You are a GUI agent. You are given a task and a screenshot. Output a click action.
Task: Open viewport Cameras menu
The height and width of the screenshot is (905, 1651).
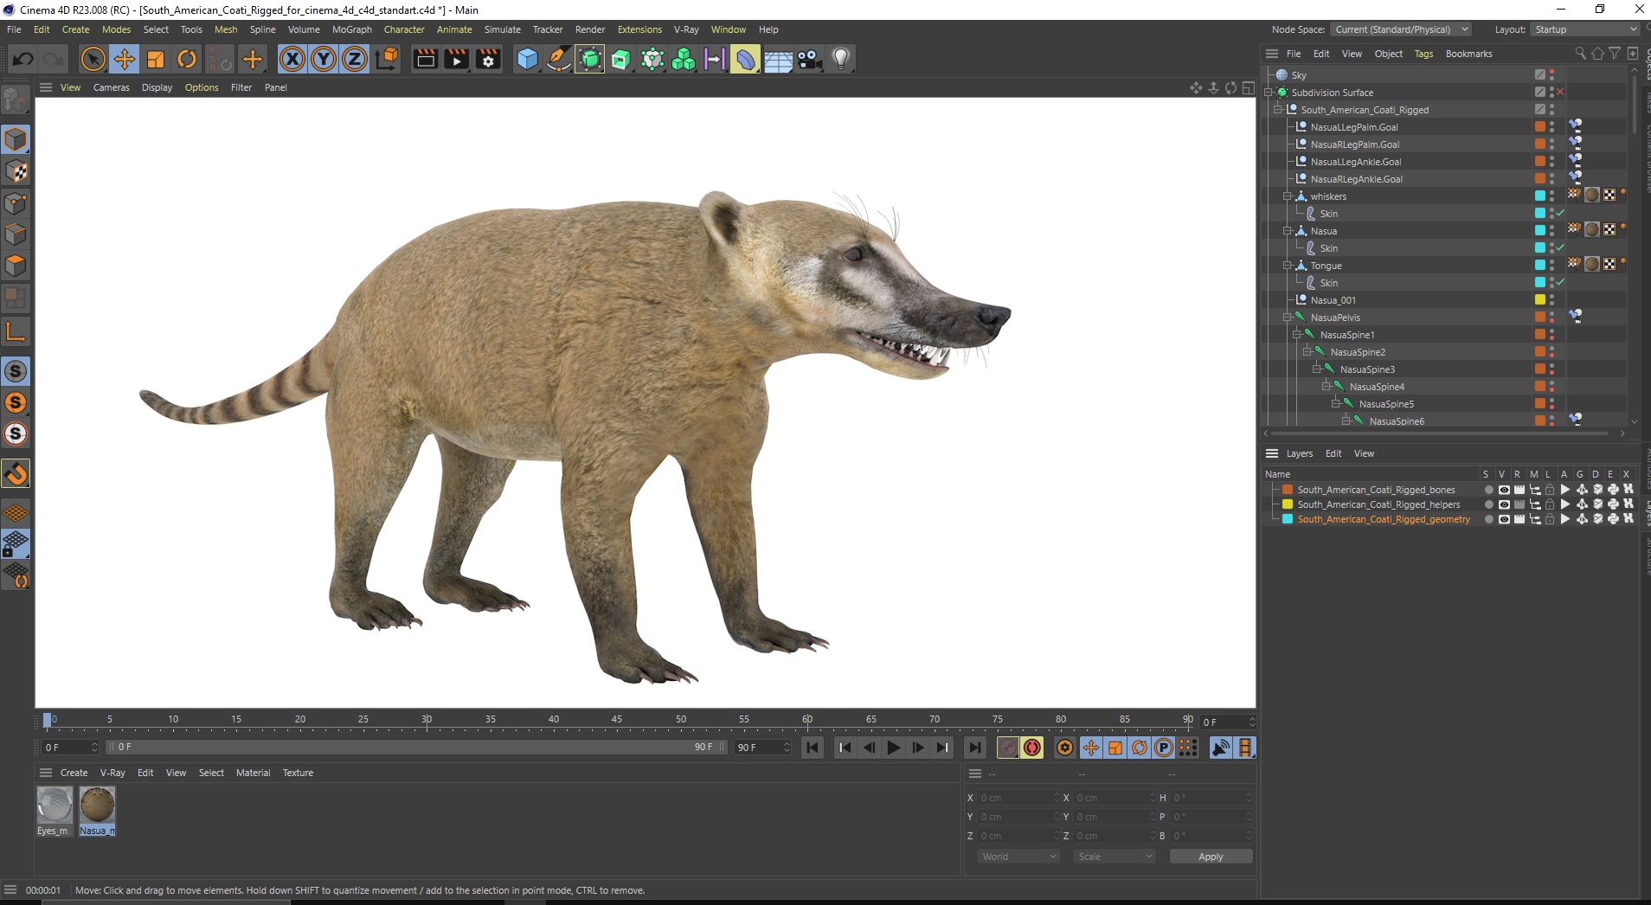tap(112, 87)
